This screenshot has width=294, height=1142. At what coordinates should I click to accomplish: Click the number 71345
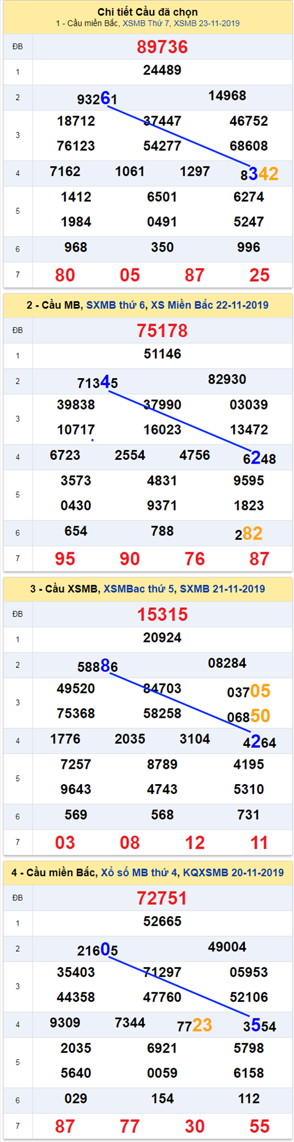pos(97,383)
